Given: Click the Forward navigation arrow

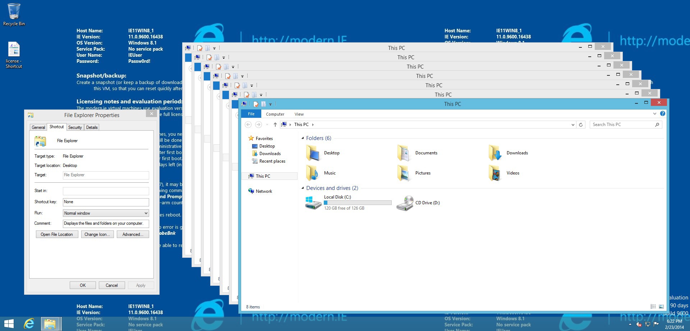Looking at the screenshot, I should click(258, 125).
